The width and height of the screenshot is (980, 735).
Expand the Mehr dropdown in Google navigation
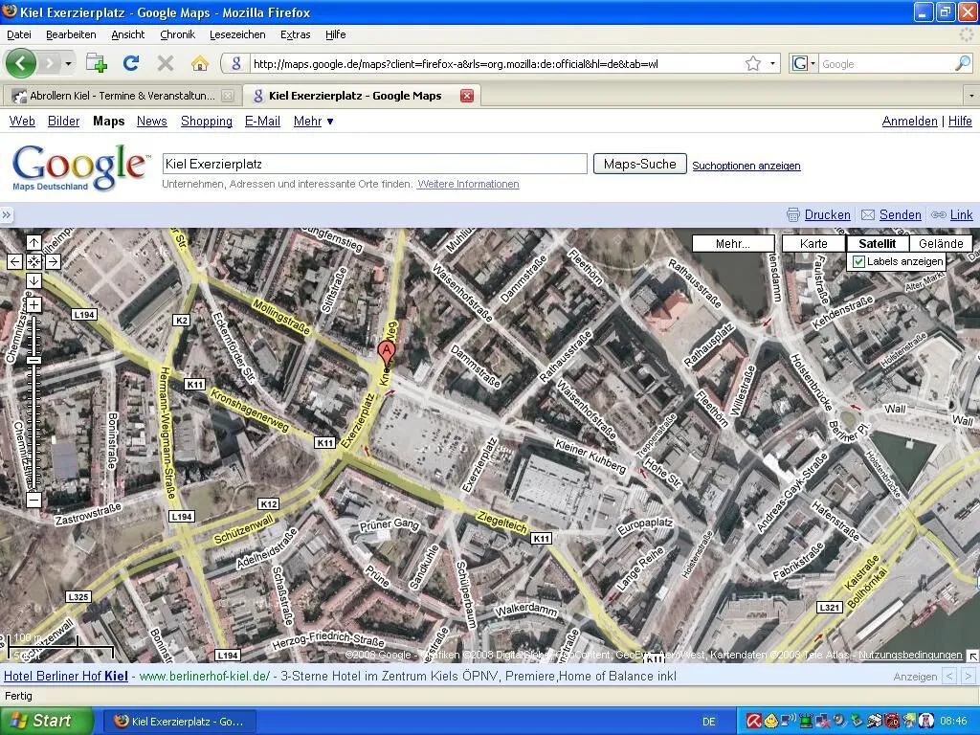pyautogui.click(x=314, y=122)
